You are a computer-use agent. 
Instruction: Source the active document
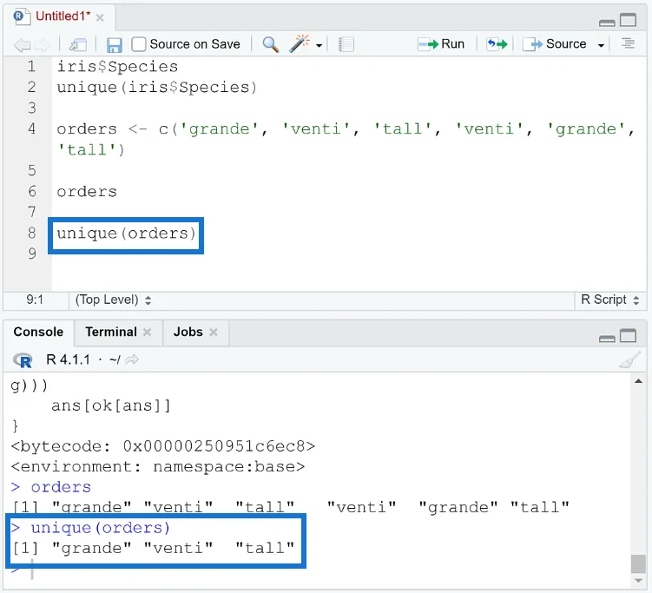tap(555, 44)
